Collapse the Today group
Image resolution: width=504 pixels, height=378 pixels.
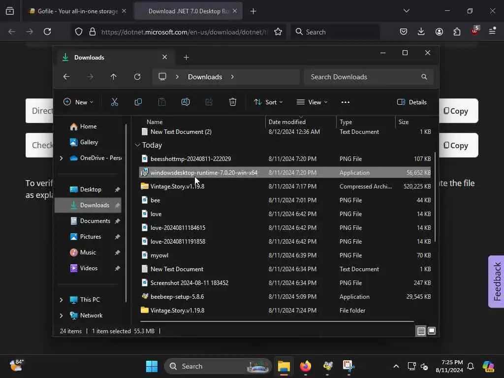(x=138, y=145)
